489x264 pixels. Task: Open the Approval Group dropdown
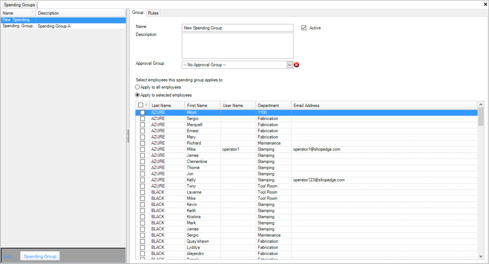tap(290, 65)
